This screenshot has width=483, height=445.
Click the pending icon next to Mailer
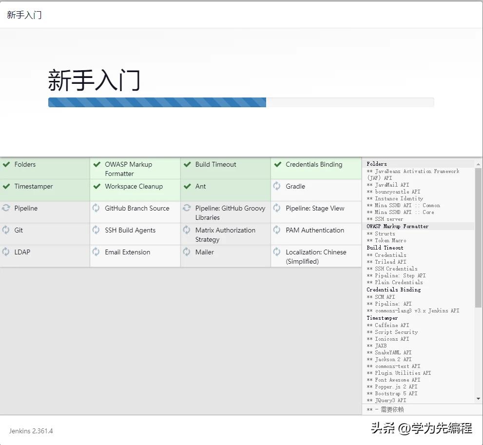coord(187,252)
